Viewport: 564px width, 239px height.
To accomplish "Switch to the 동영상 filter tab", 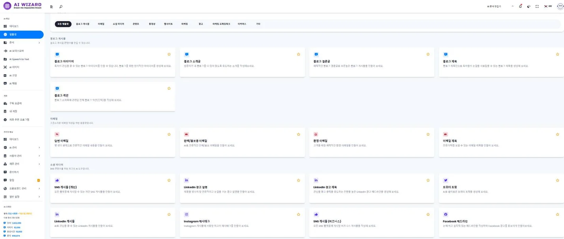I will 152,24.
